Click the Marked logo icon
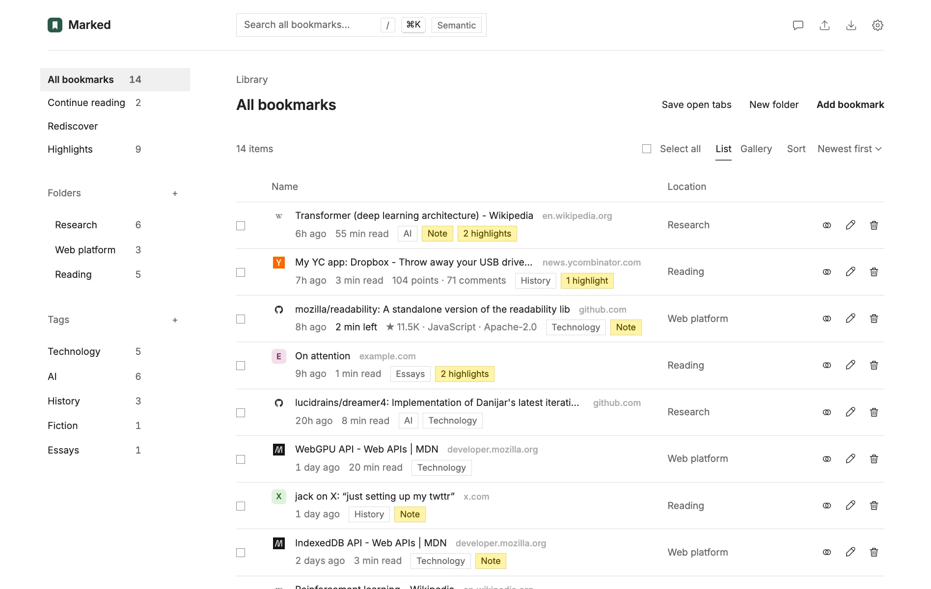The image size is (931, 589). [x=55, y=25]
